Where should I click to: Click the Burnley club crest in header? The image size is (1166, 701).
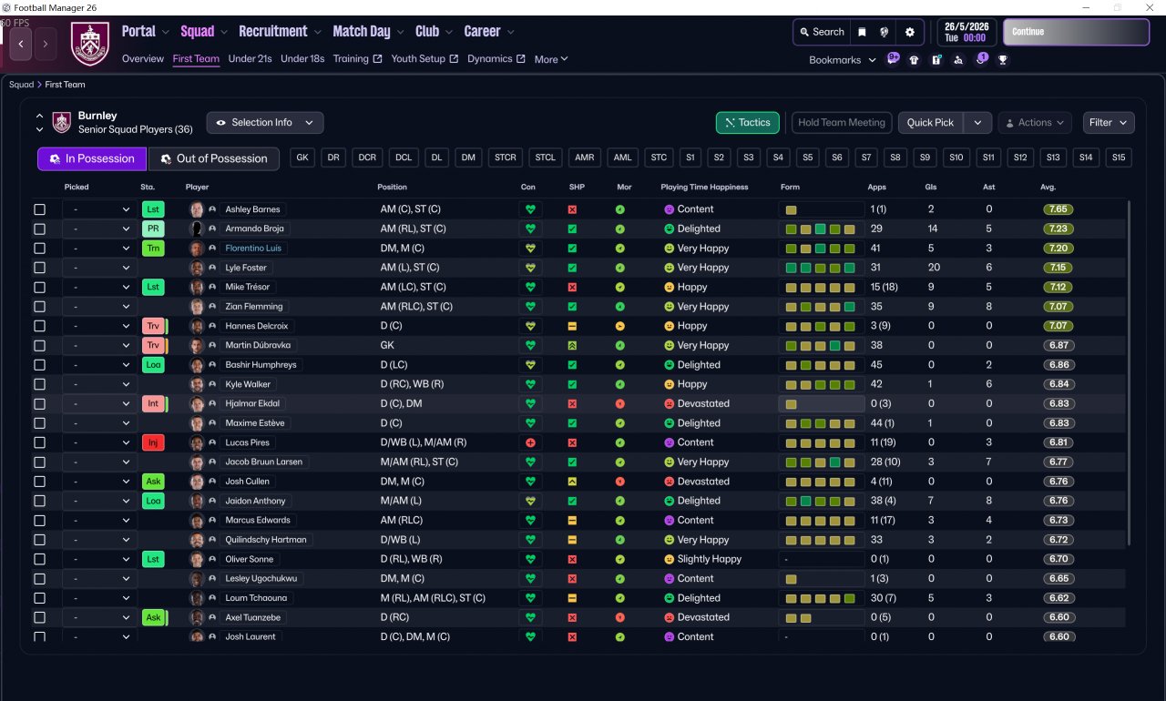pos(89,43)
